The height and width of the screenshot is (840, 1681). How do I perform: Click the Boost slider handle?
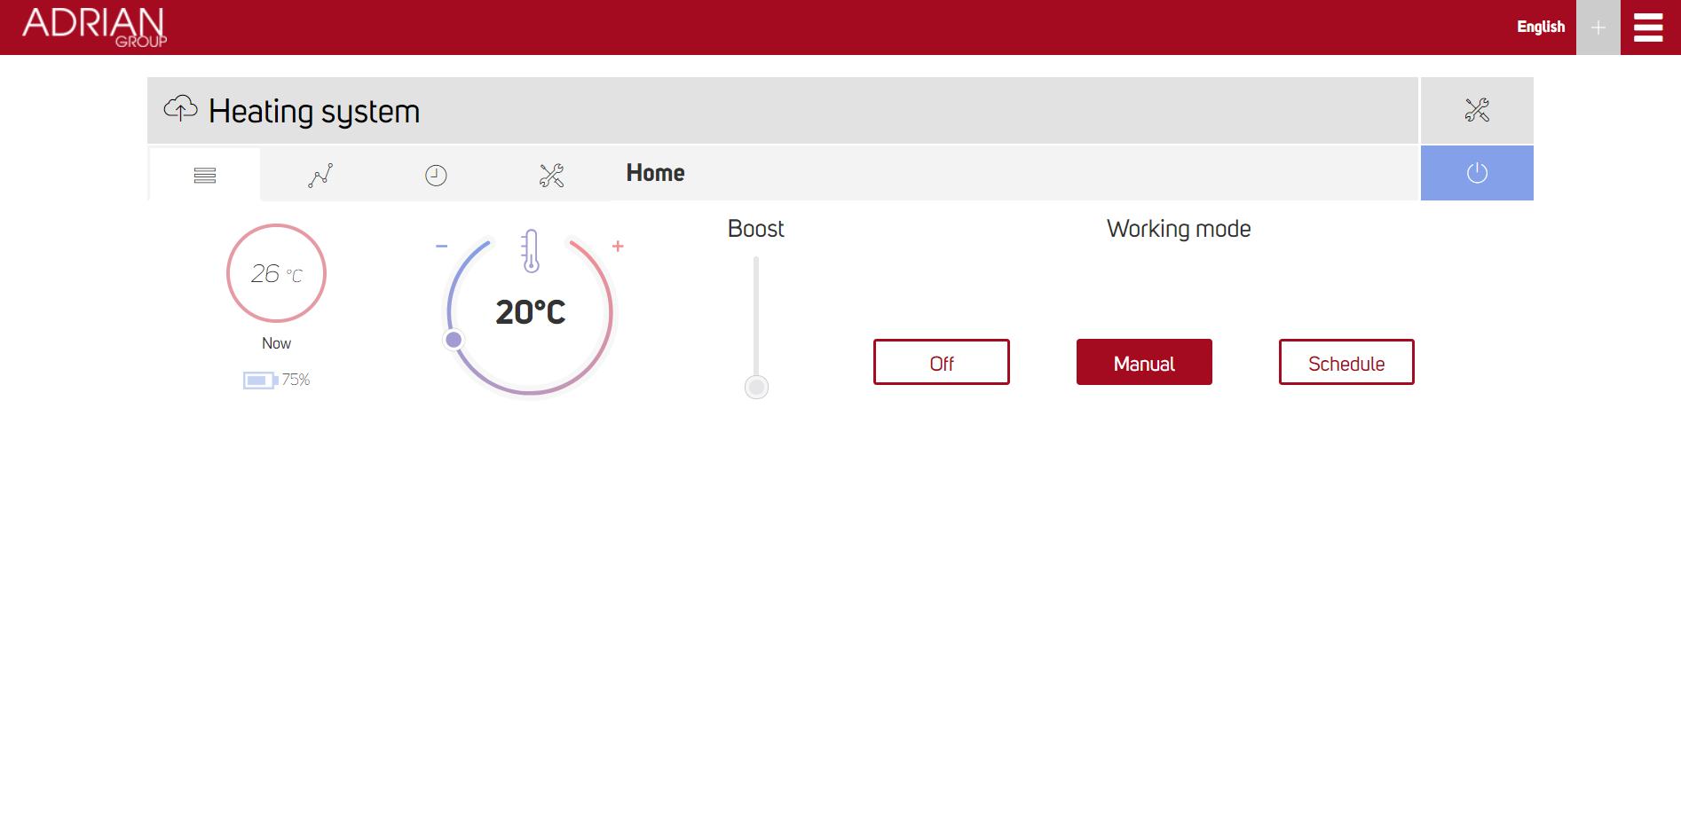tap(756, 387)
